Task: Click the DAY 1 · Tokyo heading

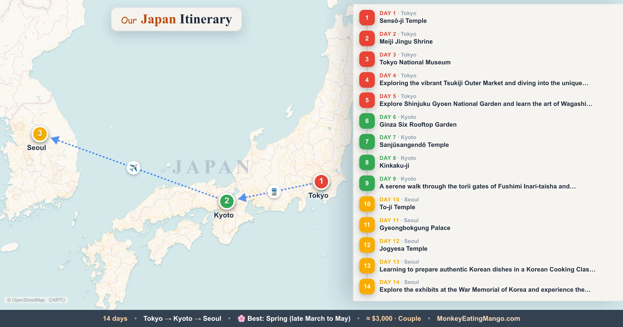Action: [x=398, y=13]
